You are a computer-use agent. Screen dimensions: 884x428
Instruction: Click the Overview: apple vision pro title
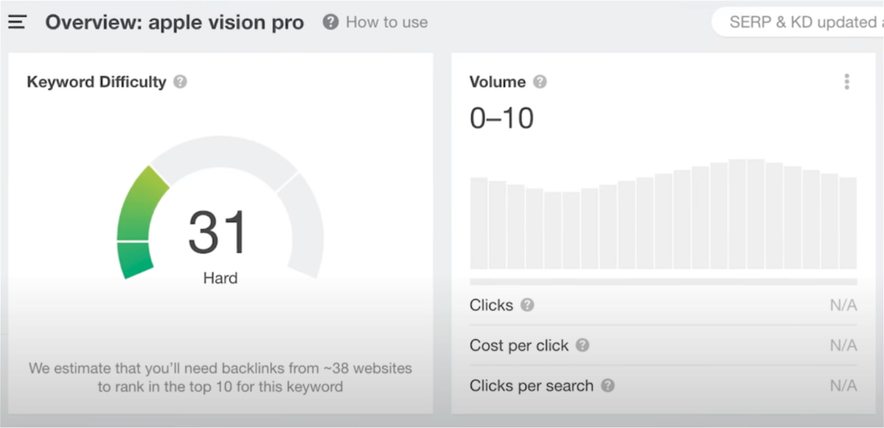click(175, 22)
